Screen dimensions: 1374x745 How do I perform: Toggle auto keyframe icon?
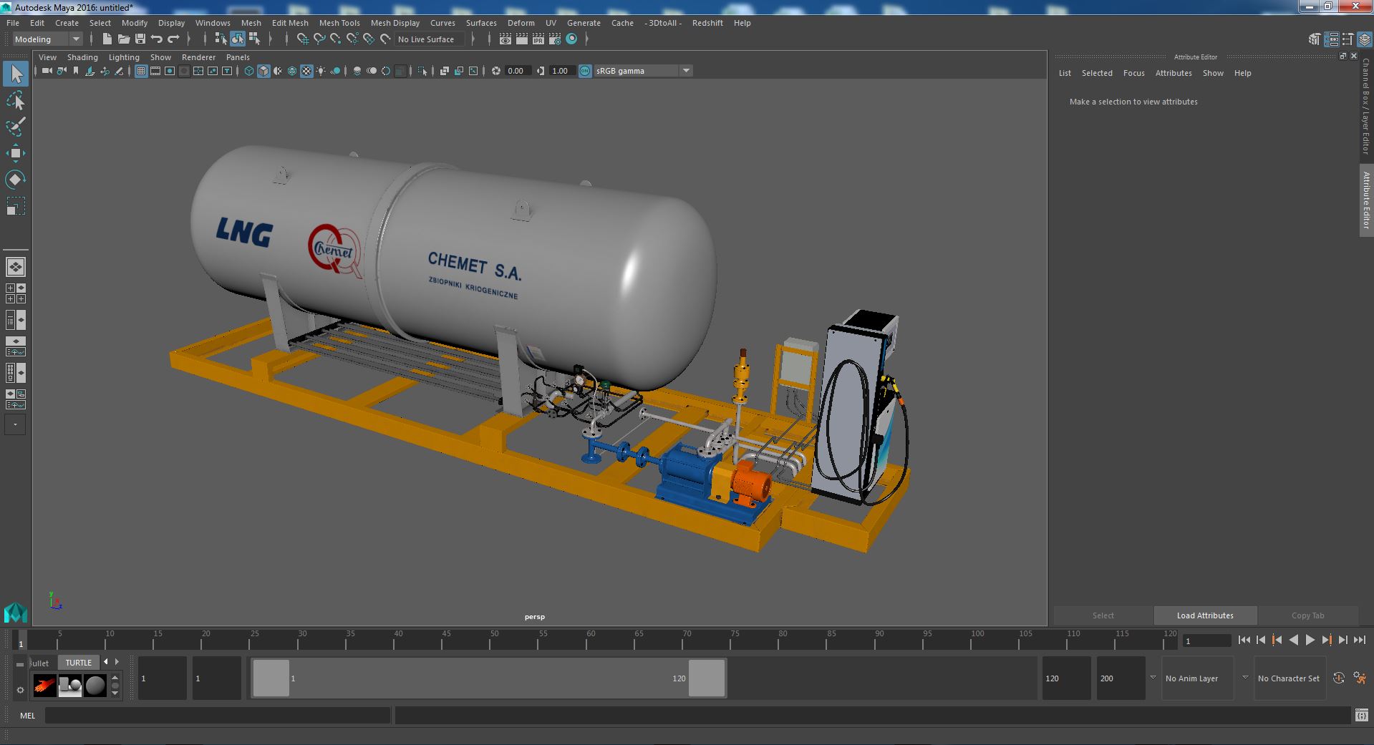point(1338,678)
